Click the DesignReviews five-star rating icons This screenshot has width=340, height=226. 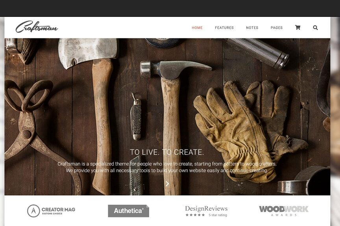pyautogui.click(x=195, y=215)
